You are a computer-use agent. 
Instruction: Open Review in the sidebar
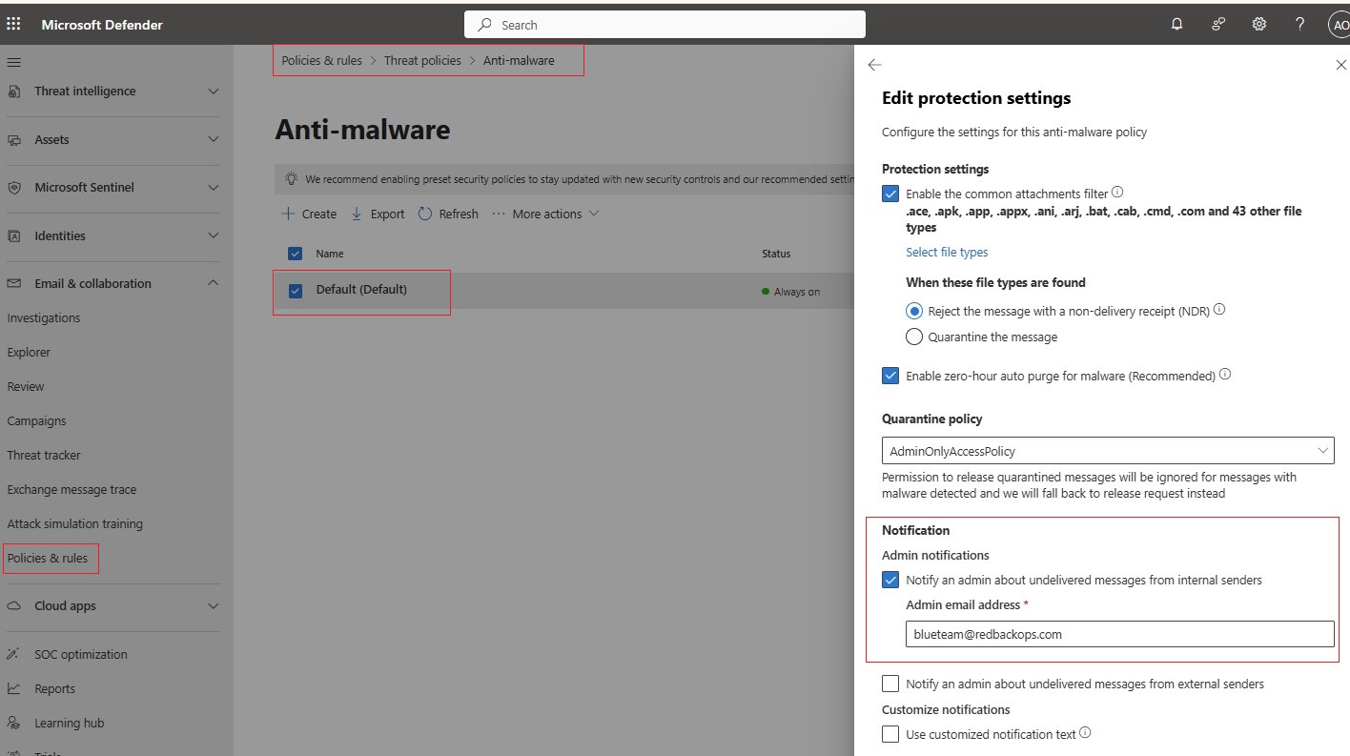tap(26, 387)
